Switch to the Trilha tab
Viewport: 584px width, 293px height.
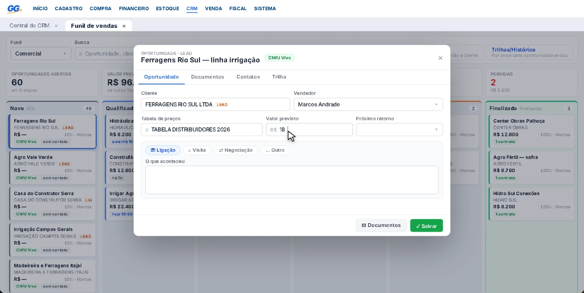pyautogui.click(x=279, y=77)
